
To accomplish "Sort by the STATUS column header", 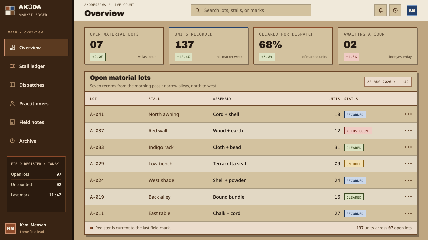I will tap(351, 99).
